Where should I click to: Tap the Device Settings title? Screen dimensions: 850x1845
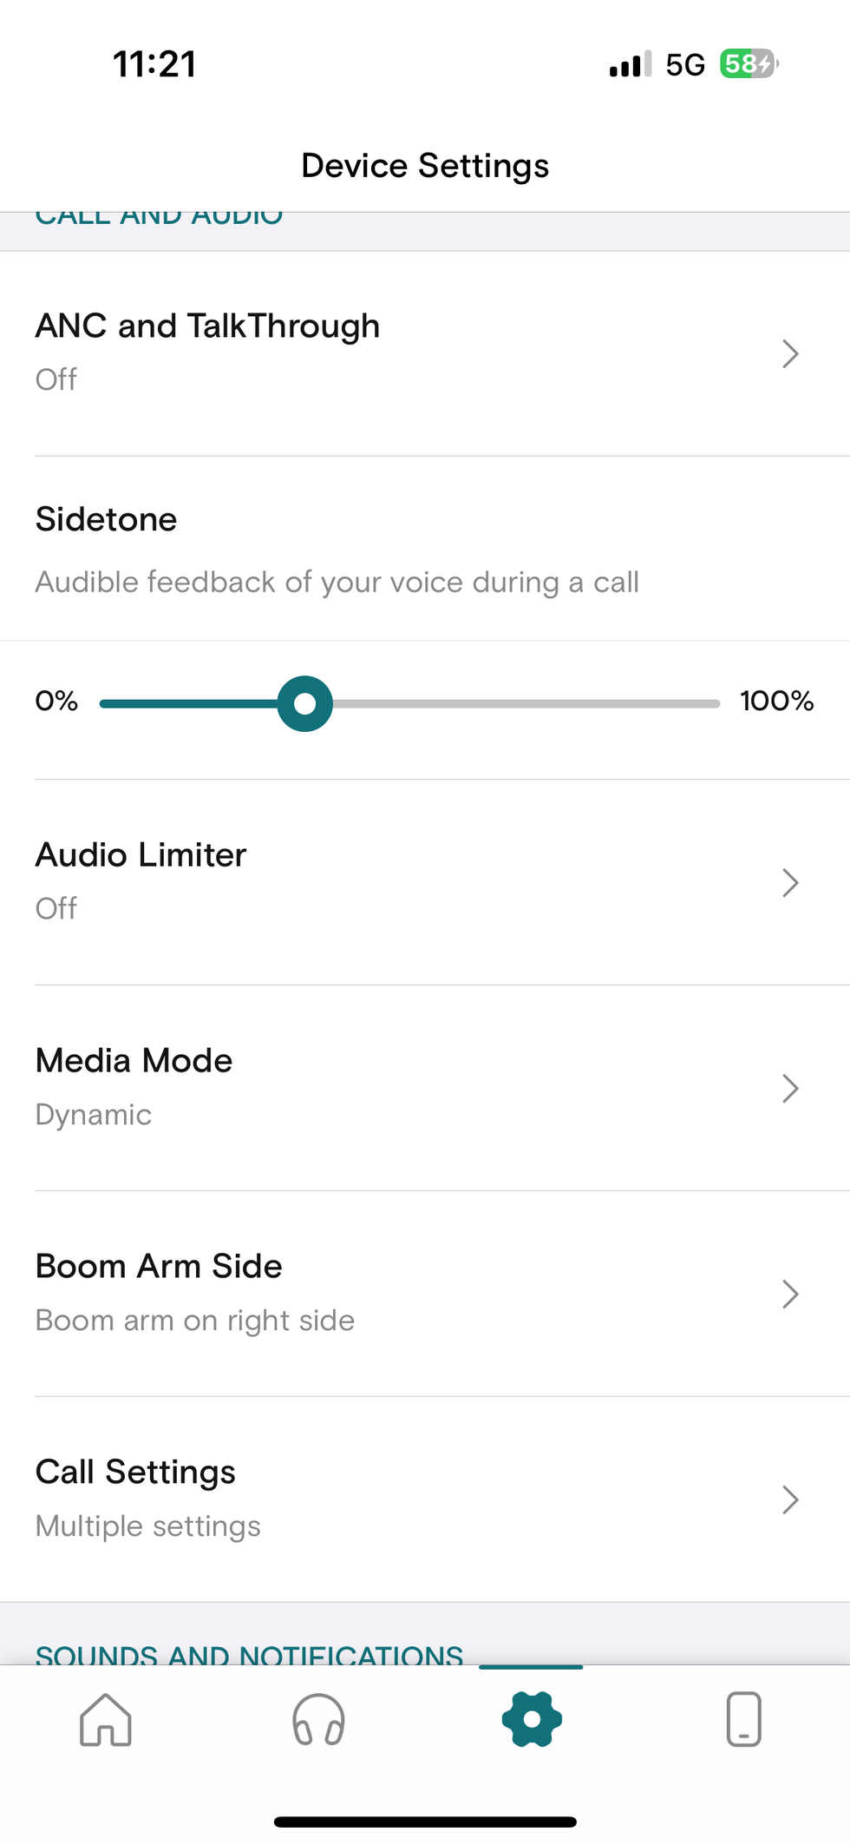click(x=425, y=166)
